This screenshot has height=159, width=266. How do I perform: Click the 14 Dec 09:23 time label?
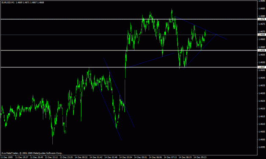pos(200,157)
